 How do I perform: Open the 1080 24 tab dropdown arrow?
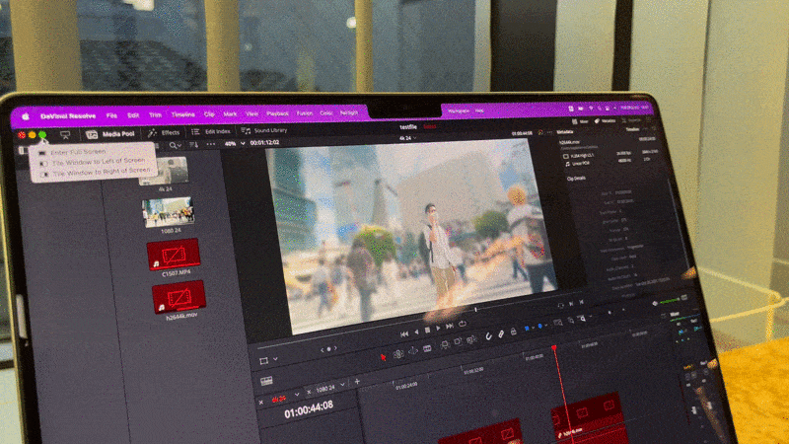342,385
